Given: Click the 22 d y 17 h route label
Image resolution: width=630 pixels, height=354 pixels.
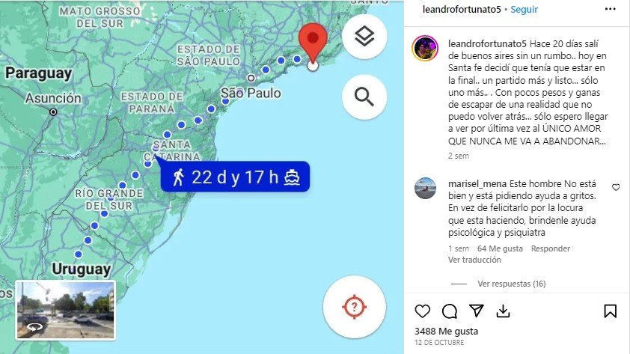Looking at the screenshot, I should [235, 177].
